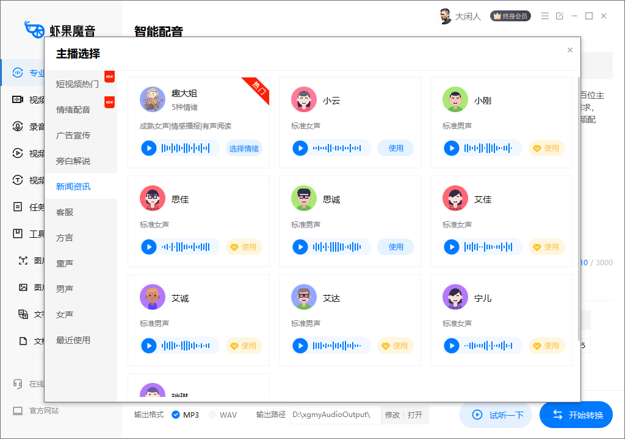
Task: Close the 主播选择 dialog
Action: tap(570, 50)
